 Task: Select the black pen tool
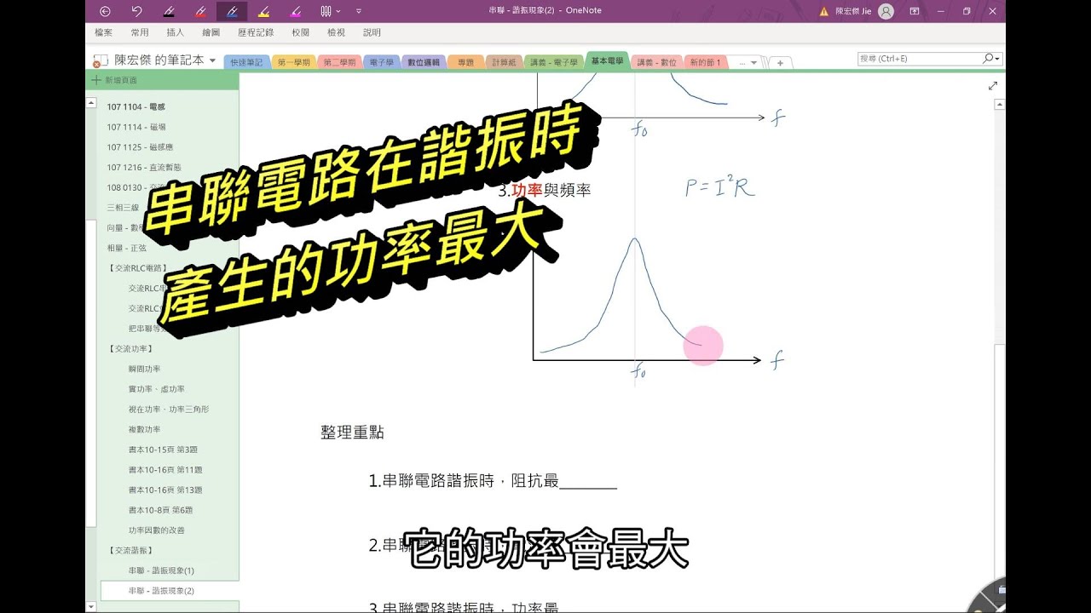point(169,11)
